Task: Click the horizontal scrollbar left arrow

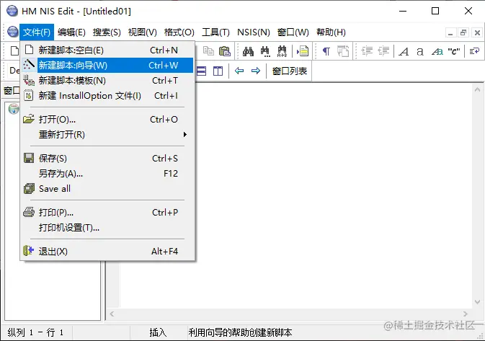Action: point(112,314)
